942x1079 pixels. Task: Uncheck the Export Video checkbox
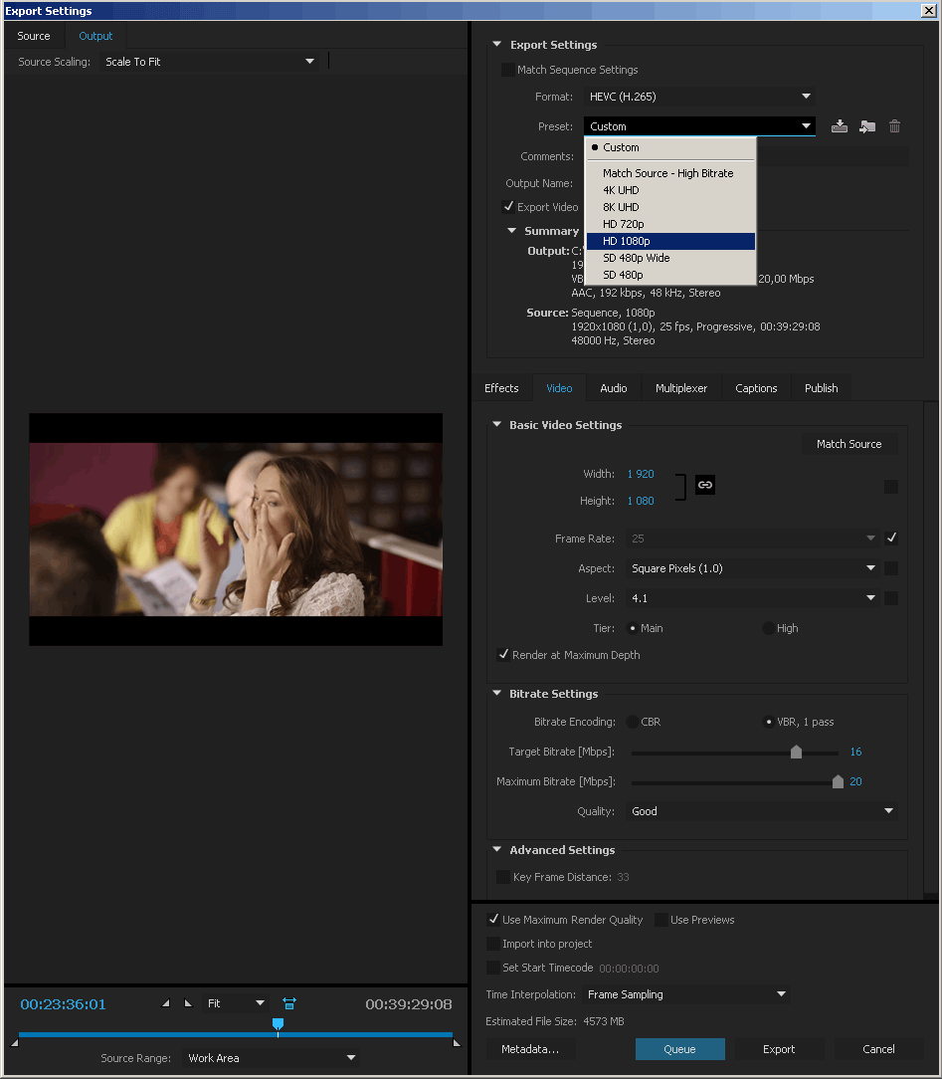[508, 206]
